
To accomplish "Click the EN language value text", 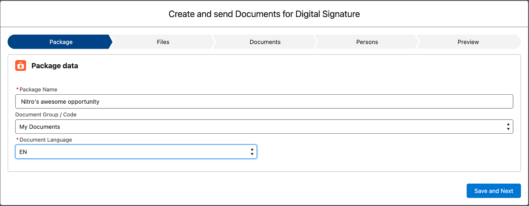I will 23,152.
